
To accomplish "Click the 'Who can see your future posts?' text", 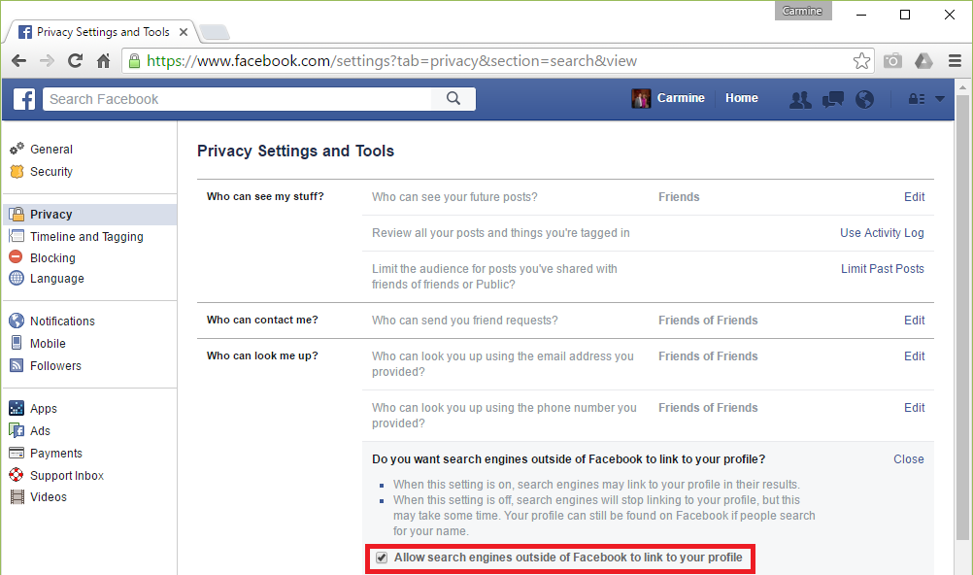I will [x=454, y=197].
